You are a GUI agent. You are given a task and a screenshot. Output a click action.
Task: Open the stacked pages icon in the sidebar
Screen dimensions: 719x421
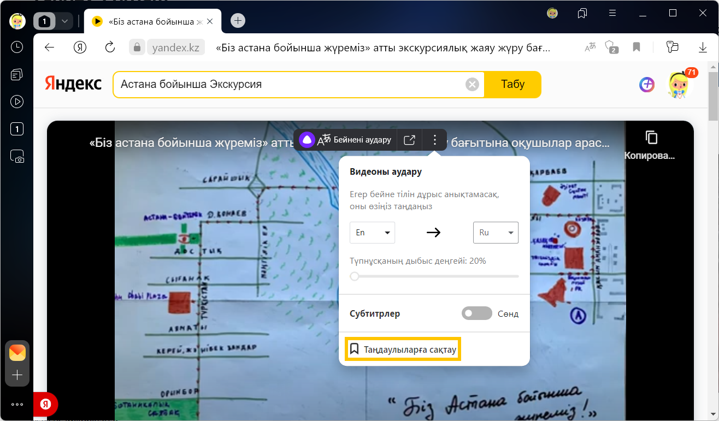coord(17,74)
